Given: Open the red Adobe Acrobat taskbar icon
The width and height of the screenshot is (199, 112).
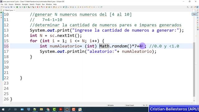Looking at the screenshot, I should point(61,109).
